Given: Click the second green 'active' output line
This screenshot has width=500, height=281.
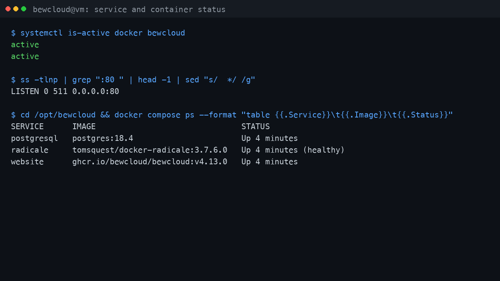Looking at the screenshot, I should tap(25, 57).
